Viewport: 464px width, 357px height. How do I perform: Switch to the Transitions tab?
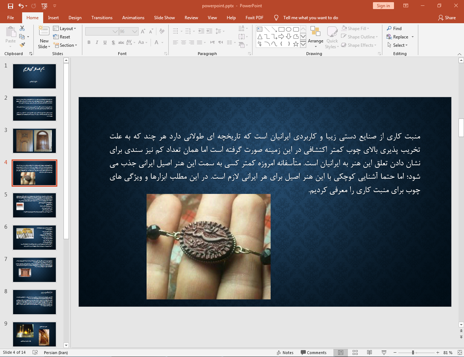[102, 17]
